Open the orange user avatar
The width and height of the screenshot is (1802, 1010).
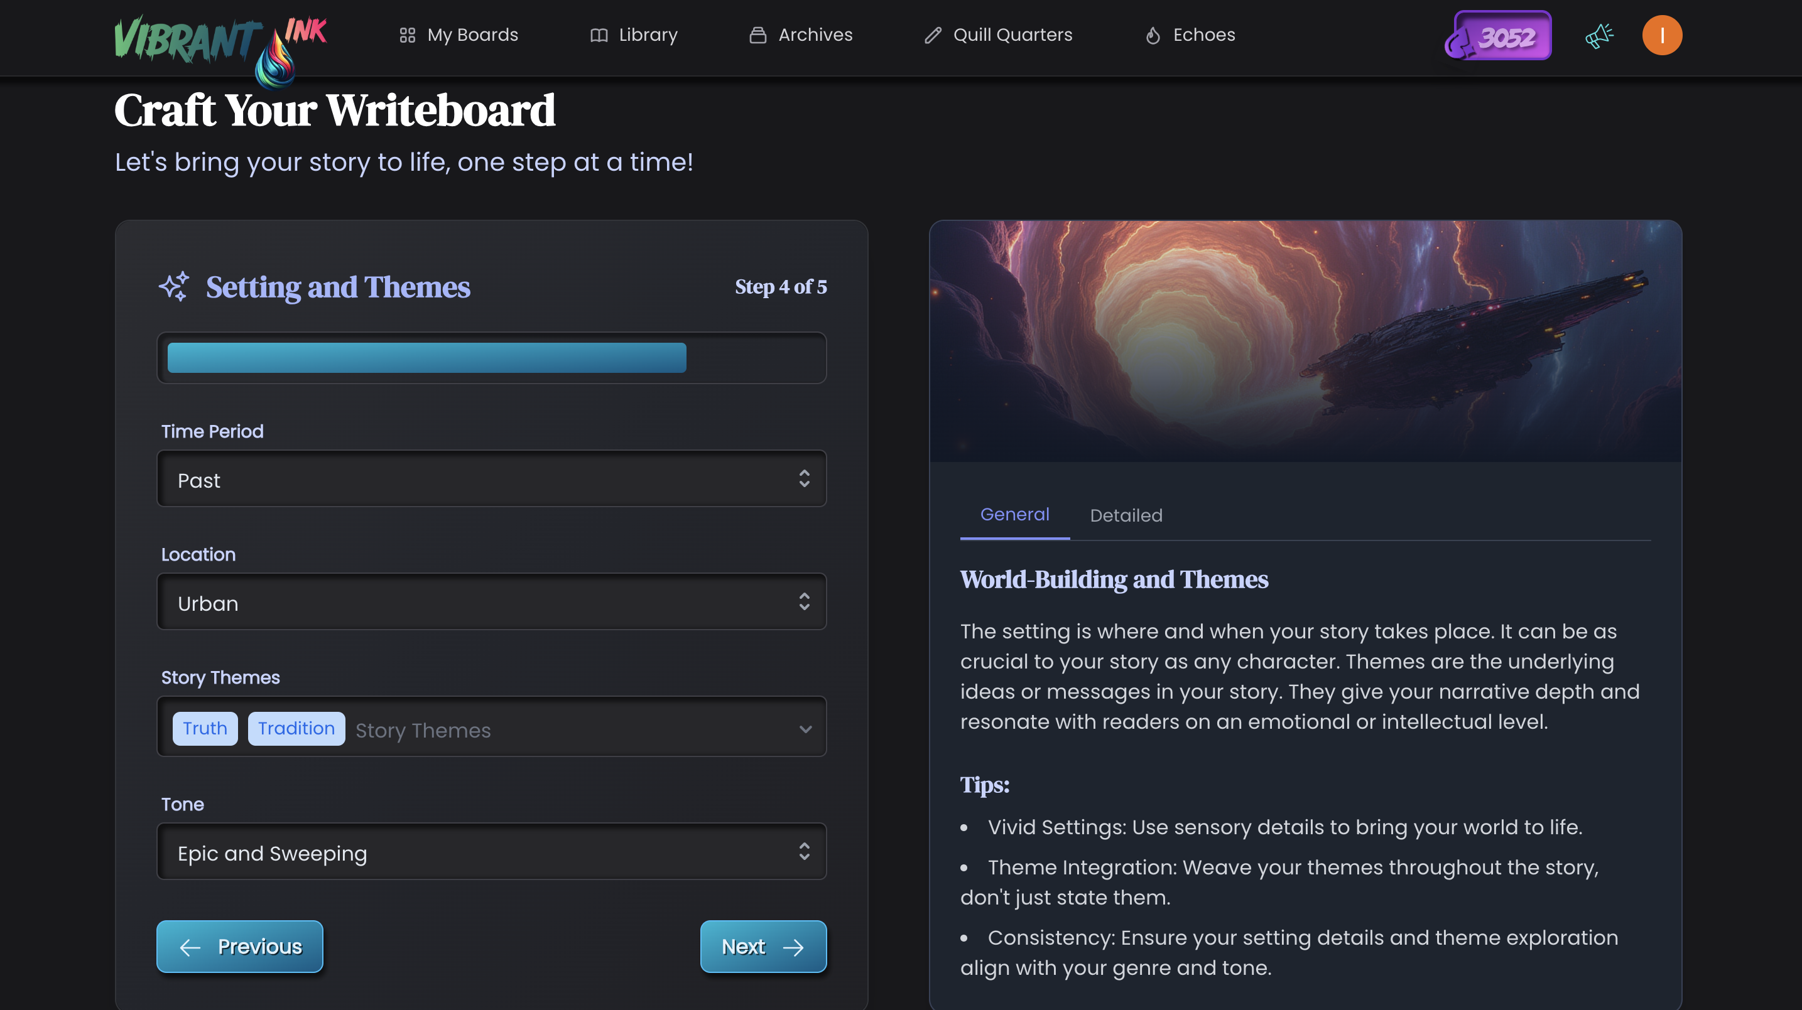click(1661, 35)
